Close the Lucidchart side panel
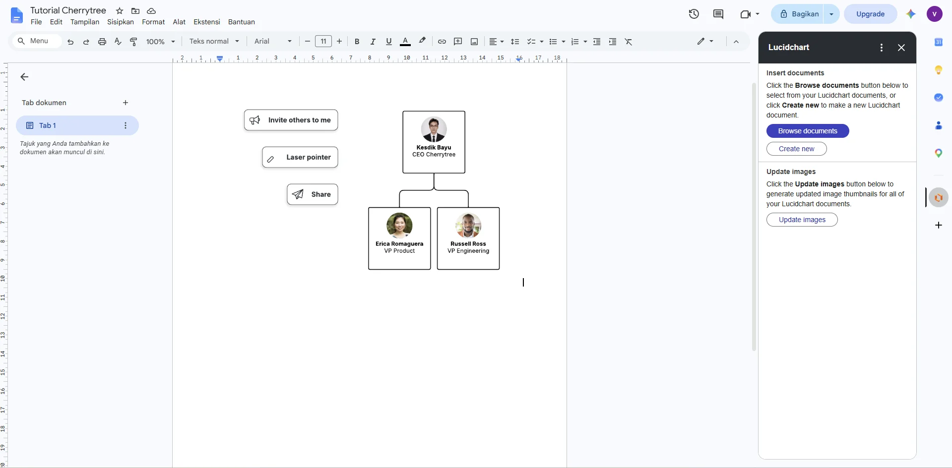The height and width of the screenshot is (468, 952). (901, 48)
